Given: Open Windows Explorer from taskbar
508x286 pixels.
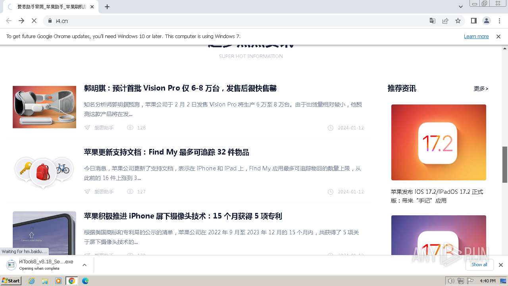Looking at the screenshot, I should [45, 281].
